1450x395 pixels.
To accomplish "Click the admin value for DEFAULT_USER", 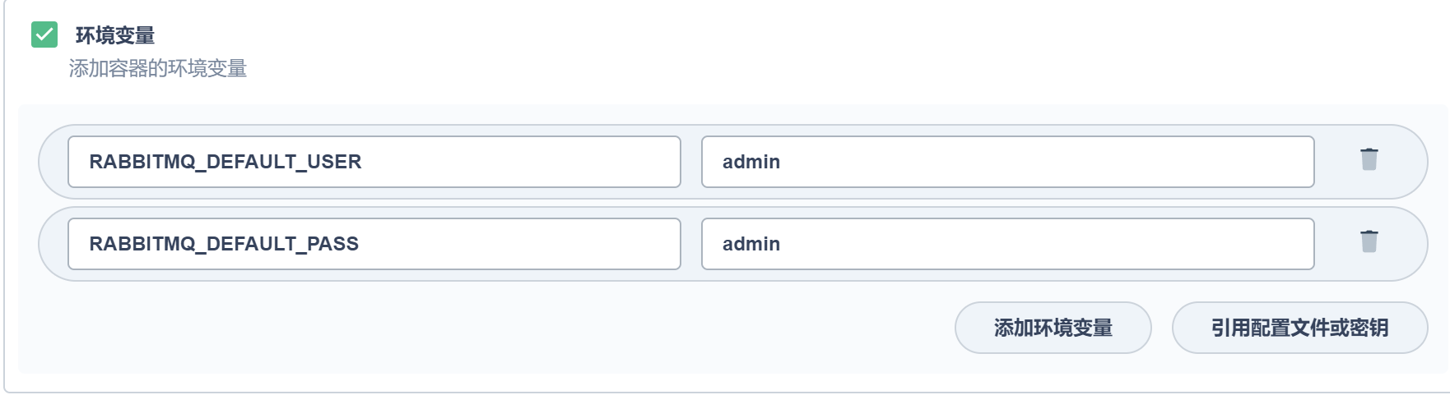I will (751, 162).
